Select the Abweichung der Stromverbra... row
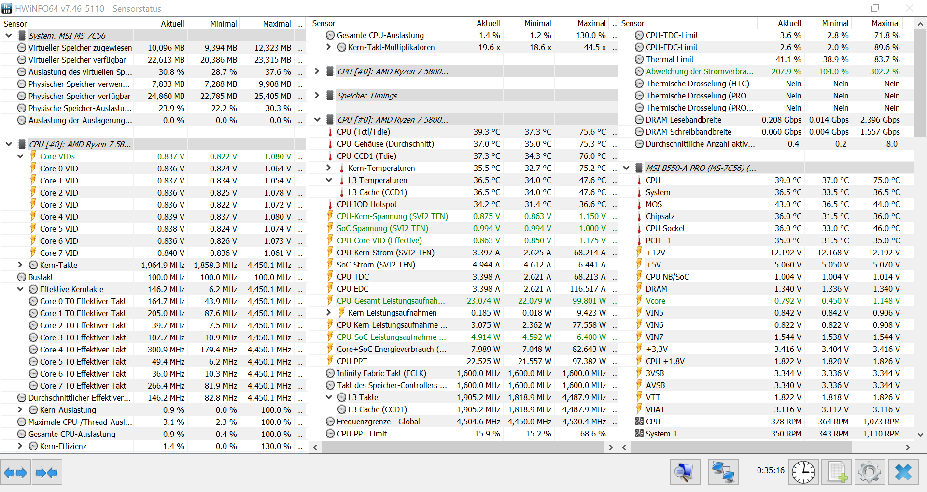Screen dimensions: 927x492 [767, 71]
